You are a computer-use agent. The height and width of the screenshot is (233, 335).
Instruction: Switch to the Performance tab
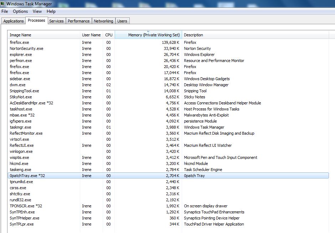[78, 21]
